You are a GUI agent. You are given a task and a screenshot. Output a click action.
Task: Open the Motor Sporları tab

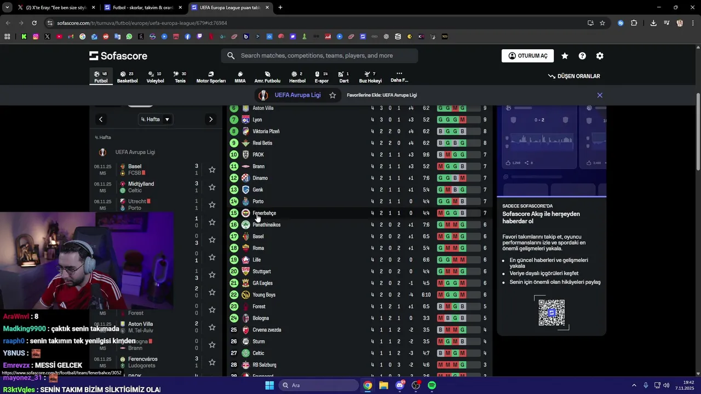[x=211, y=77]
